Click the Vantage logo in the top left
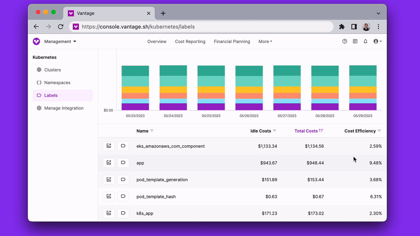Screen dimensions: 420x236 36,41
